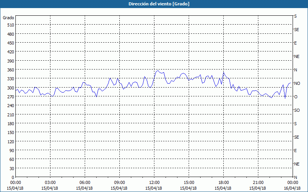
Task: Click the "NO" compass label
Action: pyautogui.click(x=297, y=83)
